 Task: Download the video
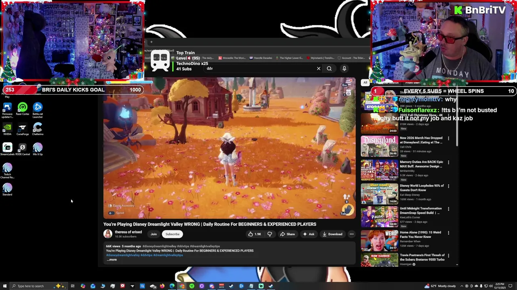(332, 234)
